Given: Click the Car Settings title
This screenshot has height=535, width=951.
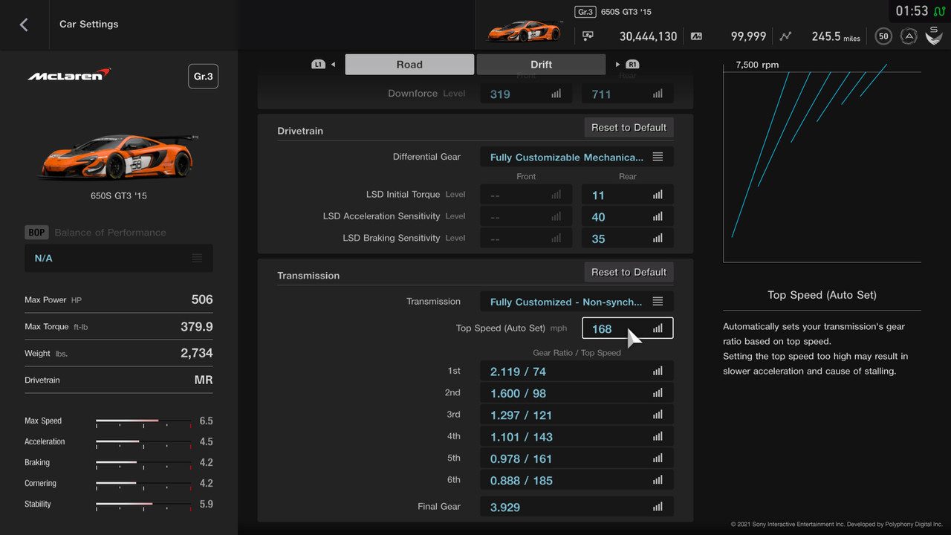Looking at the screenshot, I should click(x=89, y=24).
